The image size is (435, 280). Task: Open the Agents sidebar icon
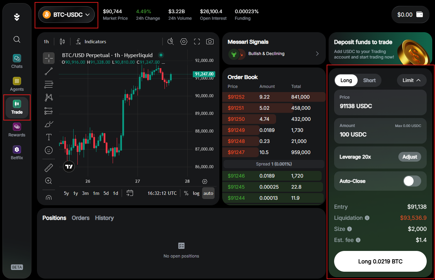[17, 84]
